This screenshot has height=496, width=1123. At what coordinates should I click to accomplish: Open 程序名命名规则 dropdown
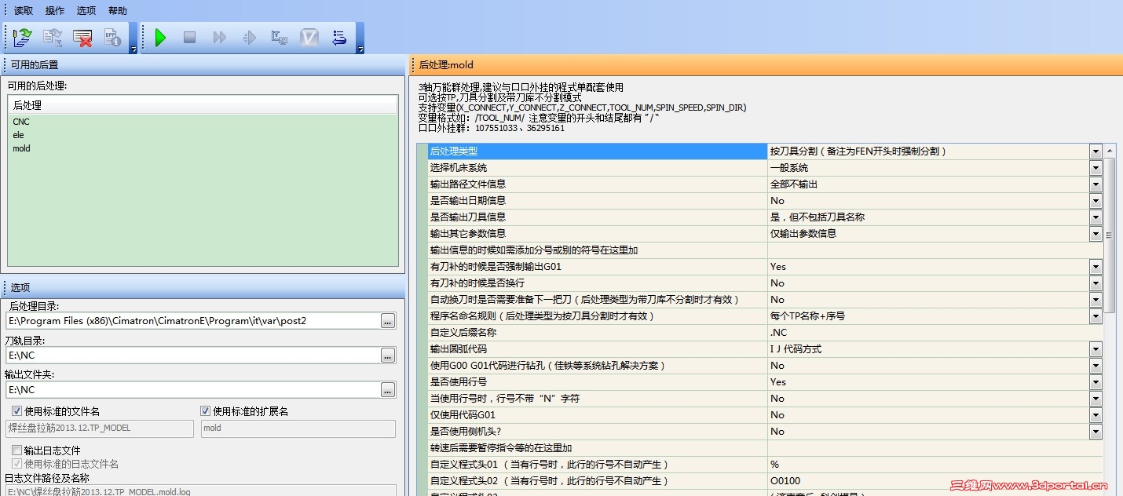click(1096, 316)
